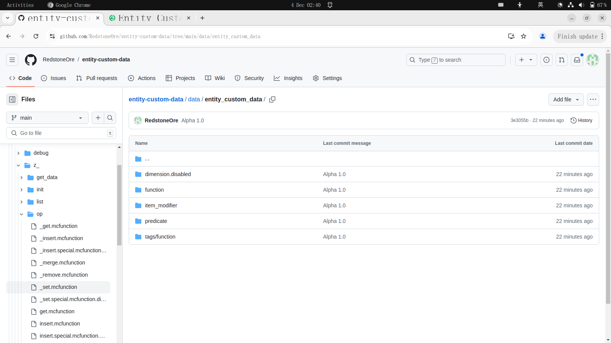
Task: Open the item_modifier folder
Action: 161,205
